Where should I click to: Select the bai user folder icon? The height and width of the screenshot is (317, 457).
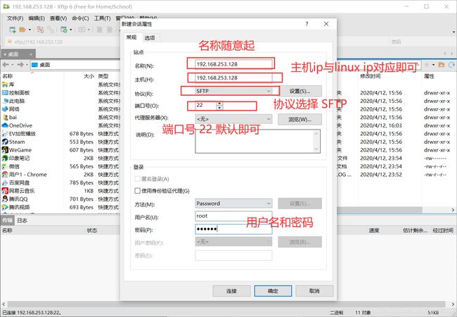(x=5, y=118)
